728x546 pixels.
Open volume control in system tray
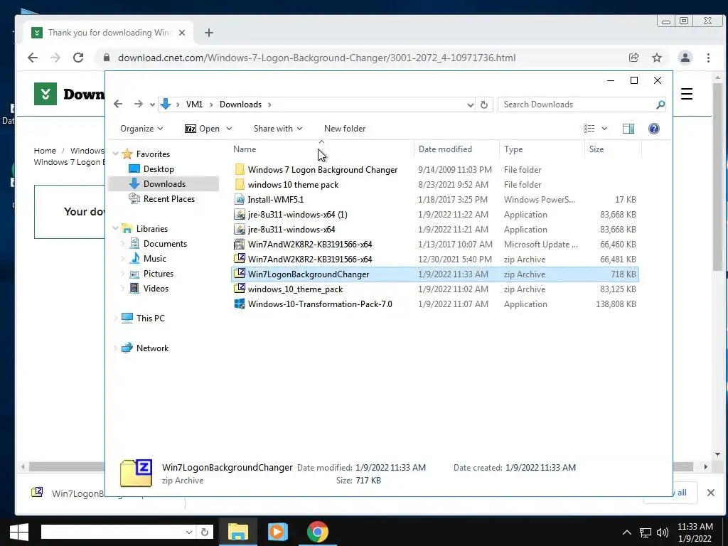663,532
